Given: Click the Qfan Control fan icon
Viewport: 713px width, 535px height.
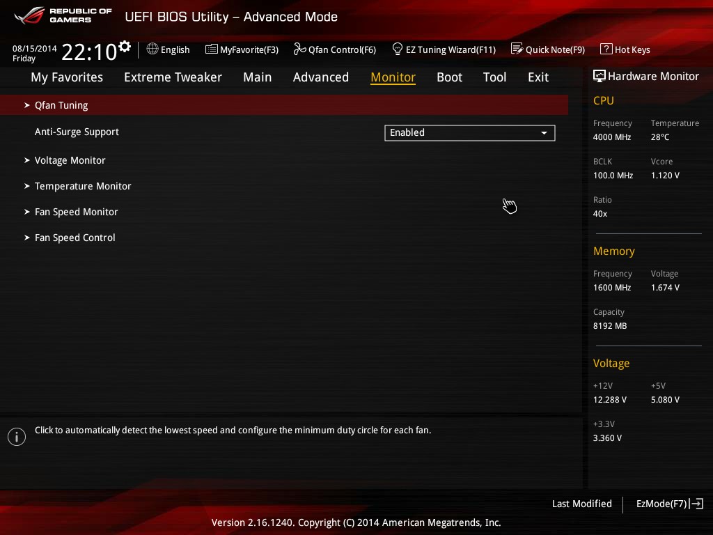Looking at the screenshot, I should pyautogui.click(x=299, y=49).
